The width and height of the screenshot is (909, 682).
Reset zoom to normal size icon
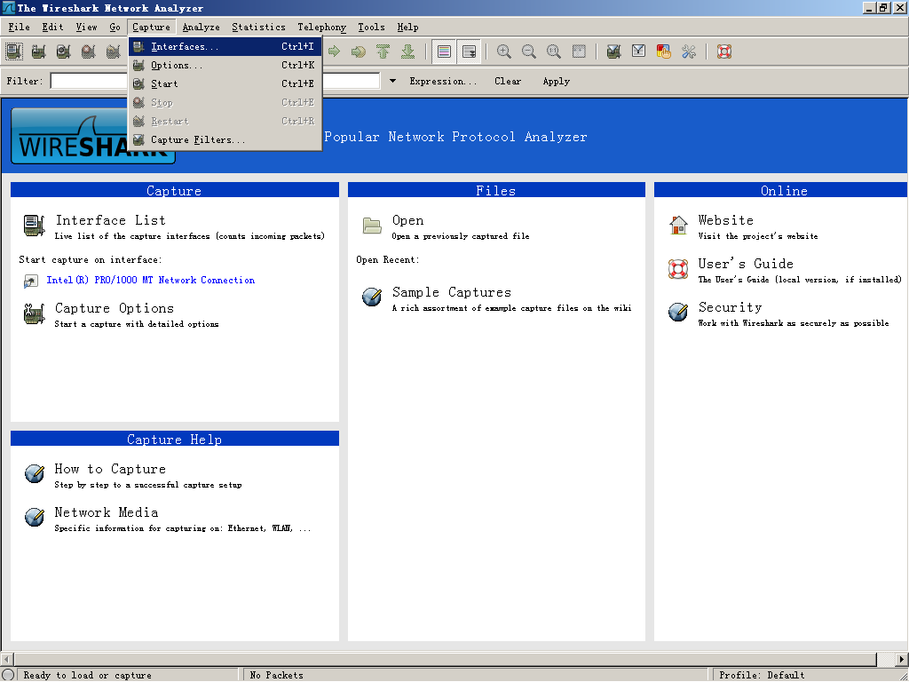pyautogui.click(x=554, y=52)
